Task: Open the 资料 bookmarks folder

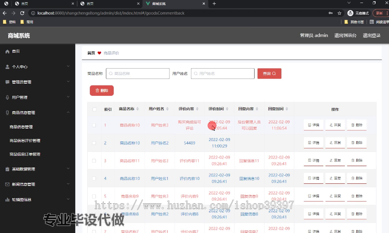Action: click(x=9, y=22)
